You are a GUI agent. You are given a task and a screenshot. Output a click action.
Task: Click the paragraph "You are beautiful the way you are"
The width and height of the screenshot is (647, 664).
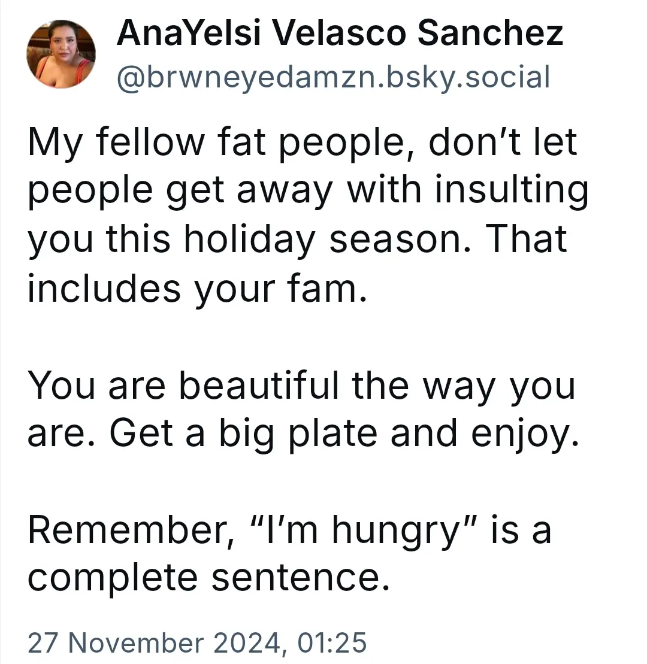(x=303, y=409)
